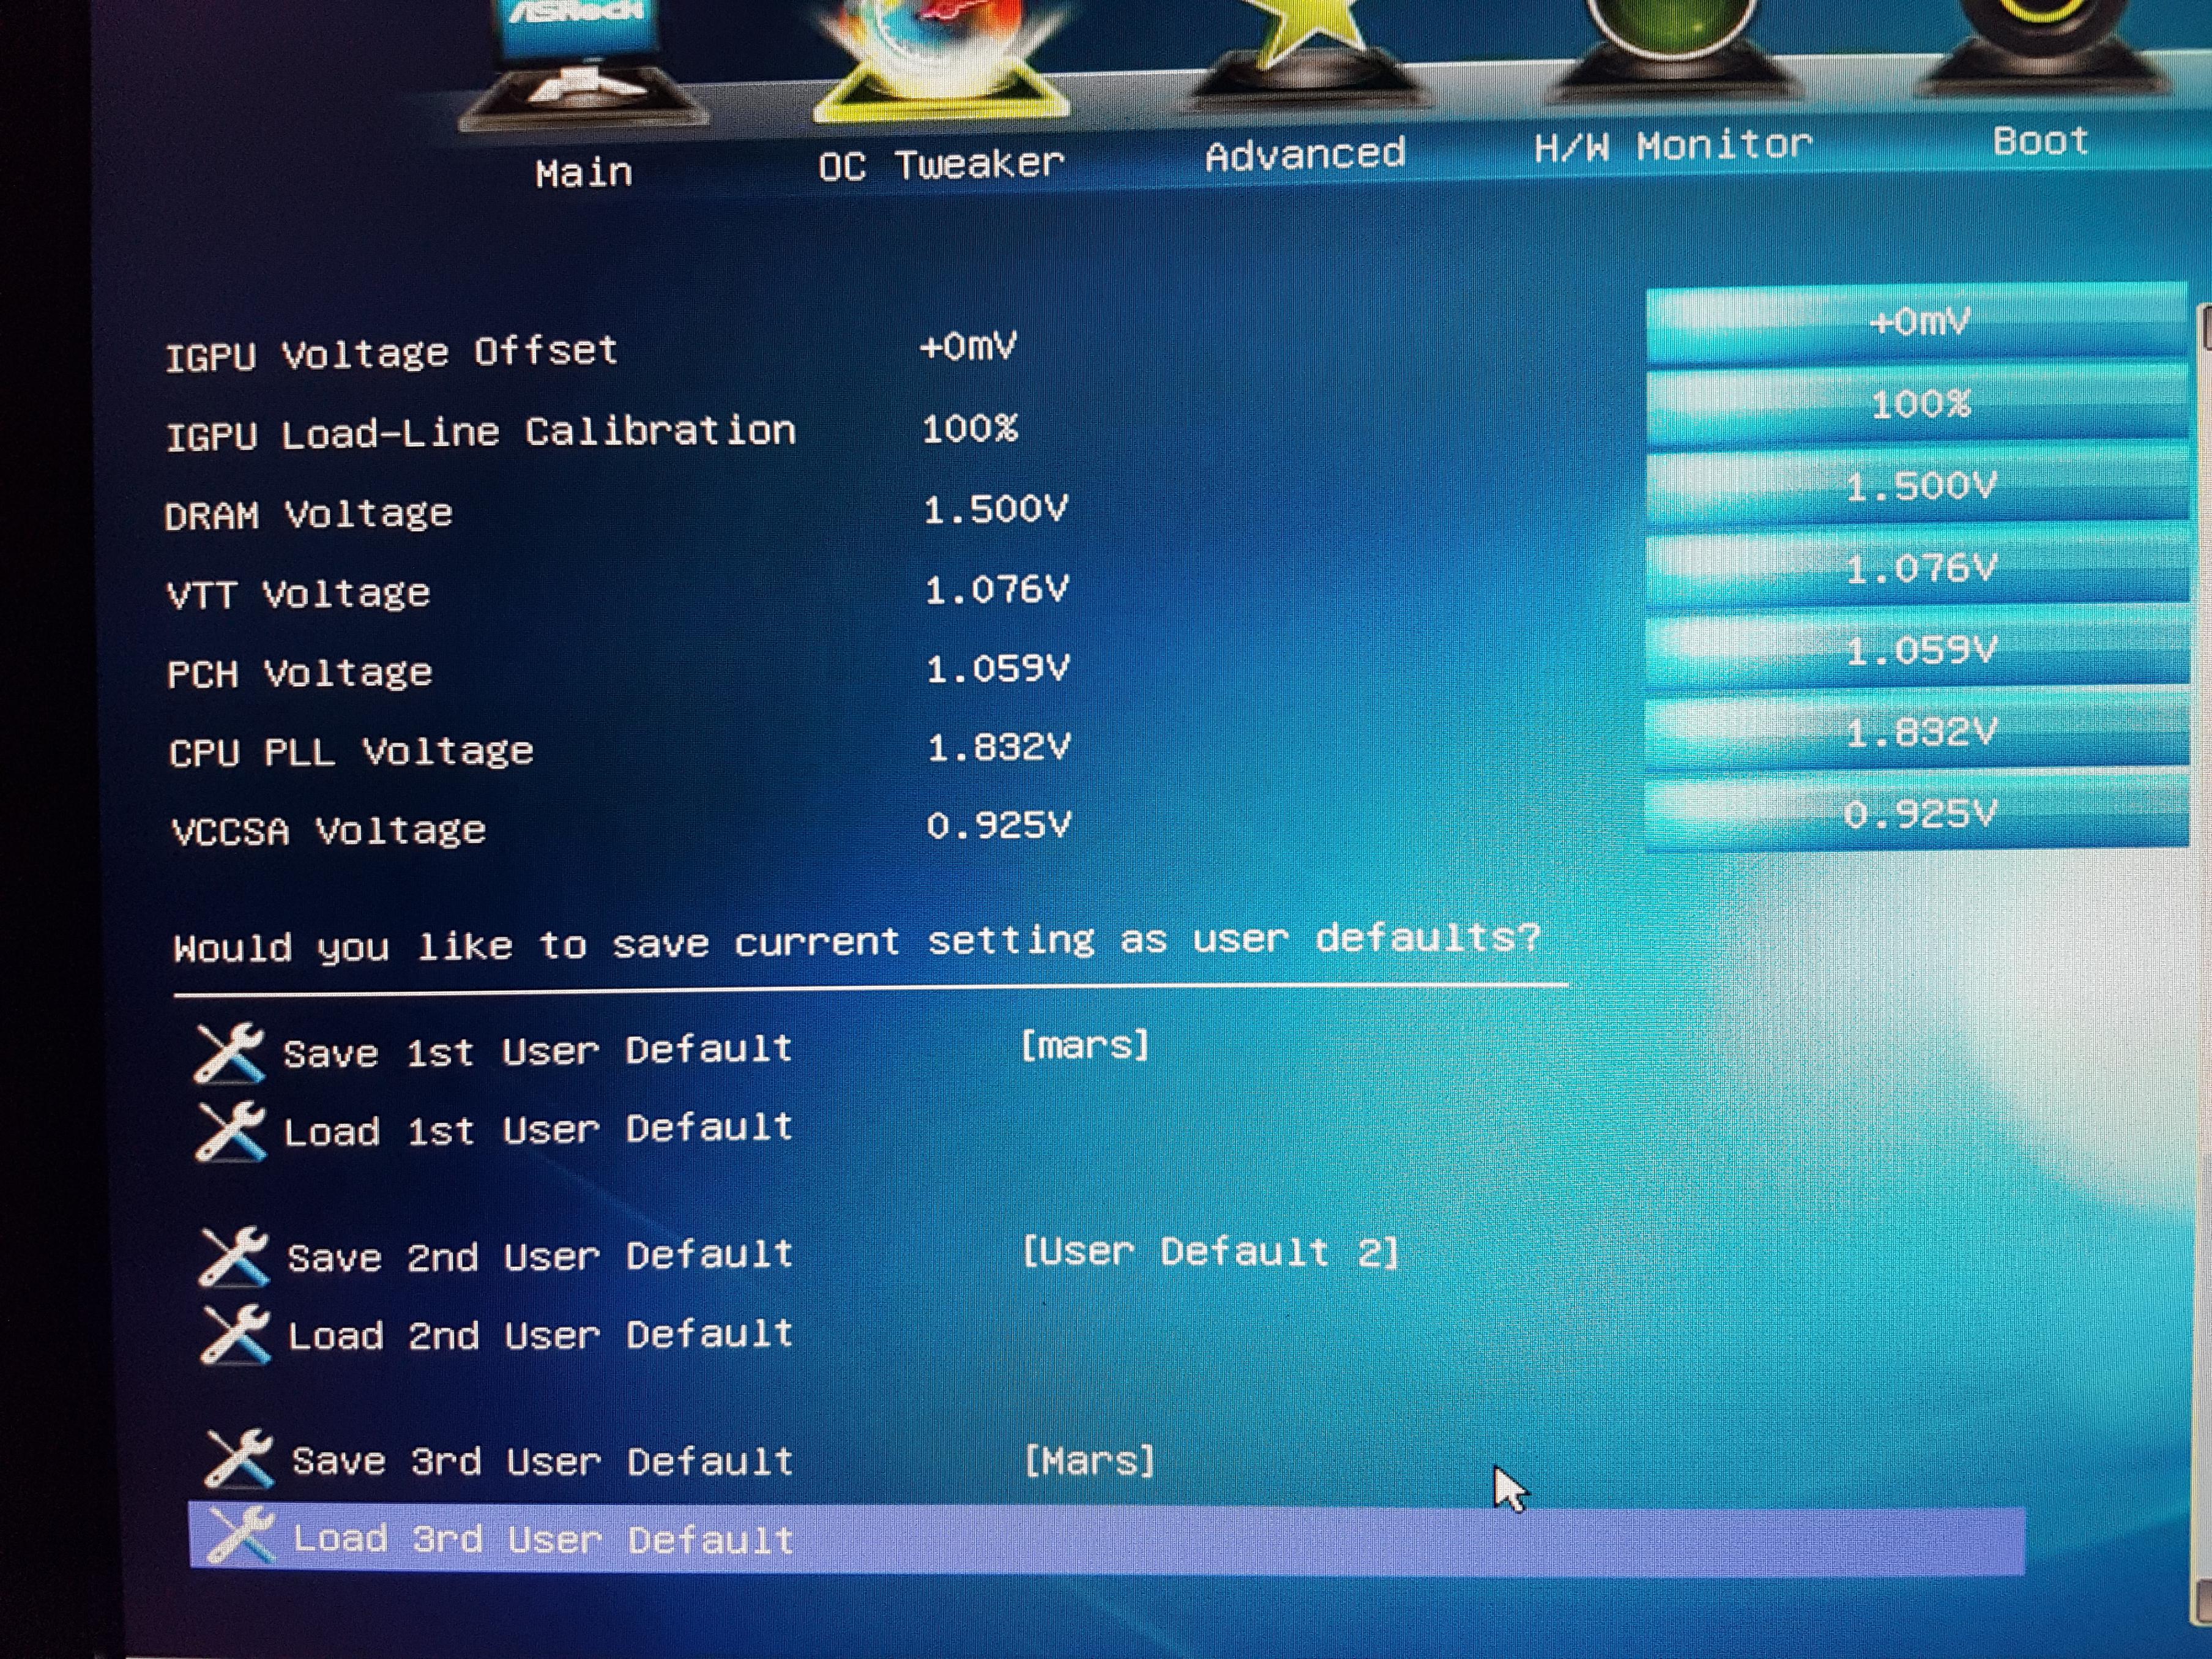Open IGPU Load-Line Calibration 100% selector

click(x=1917, y=406)
